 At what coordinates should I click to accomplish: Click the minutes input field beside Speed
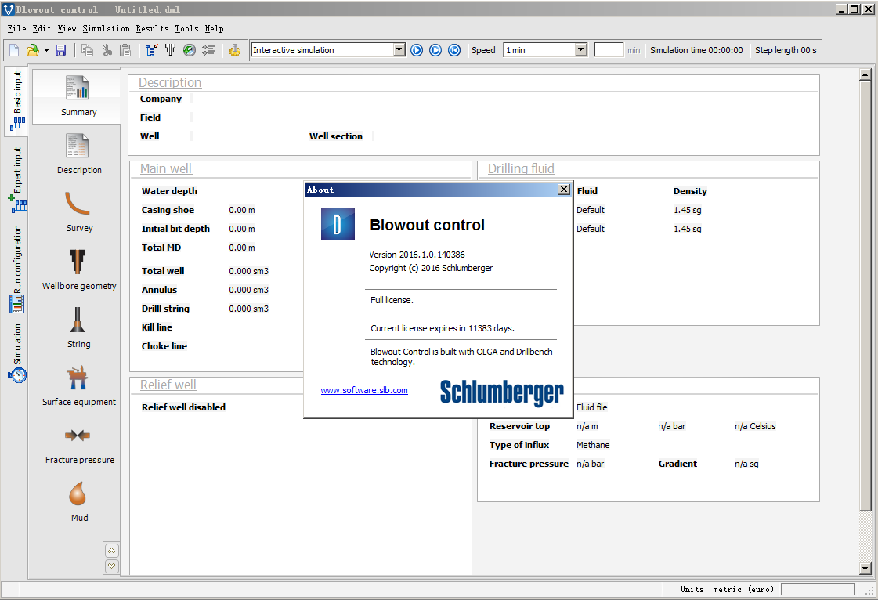pyautogui.click(x=609, y=50)
